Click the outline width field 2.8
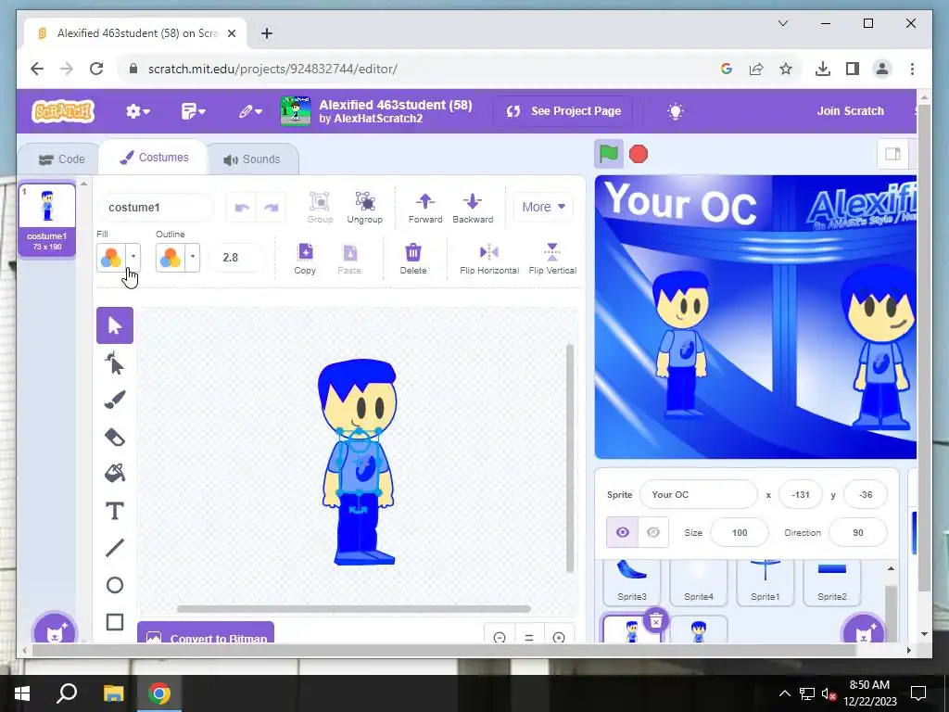The width and height of the screenshot is (949, 712). point(236,258)
